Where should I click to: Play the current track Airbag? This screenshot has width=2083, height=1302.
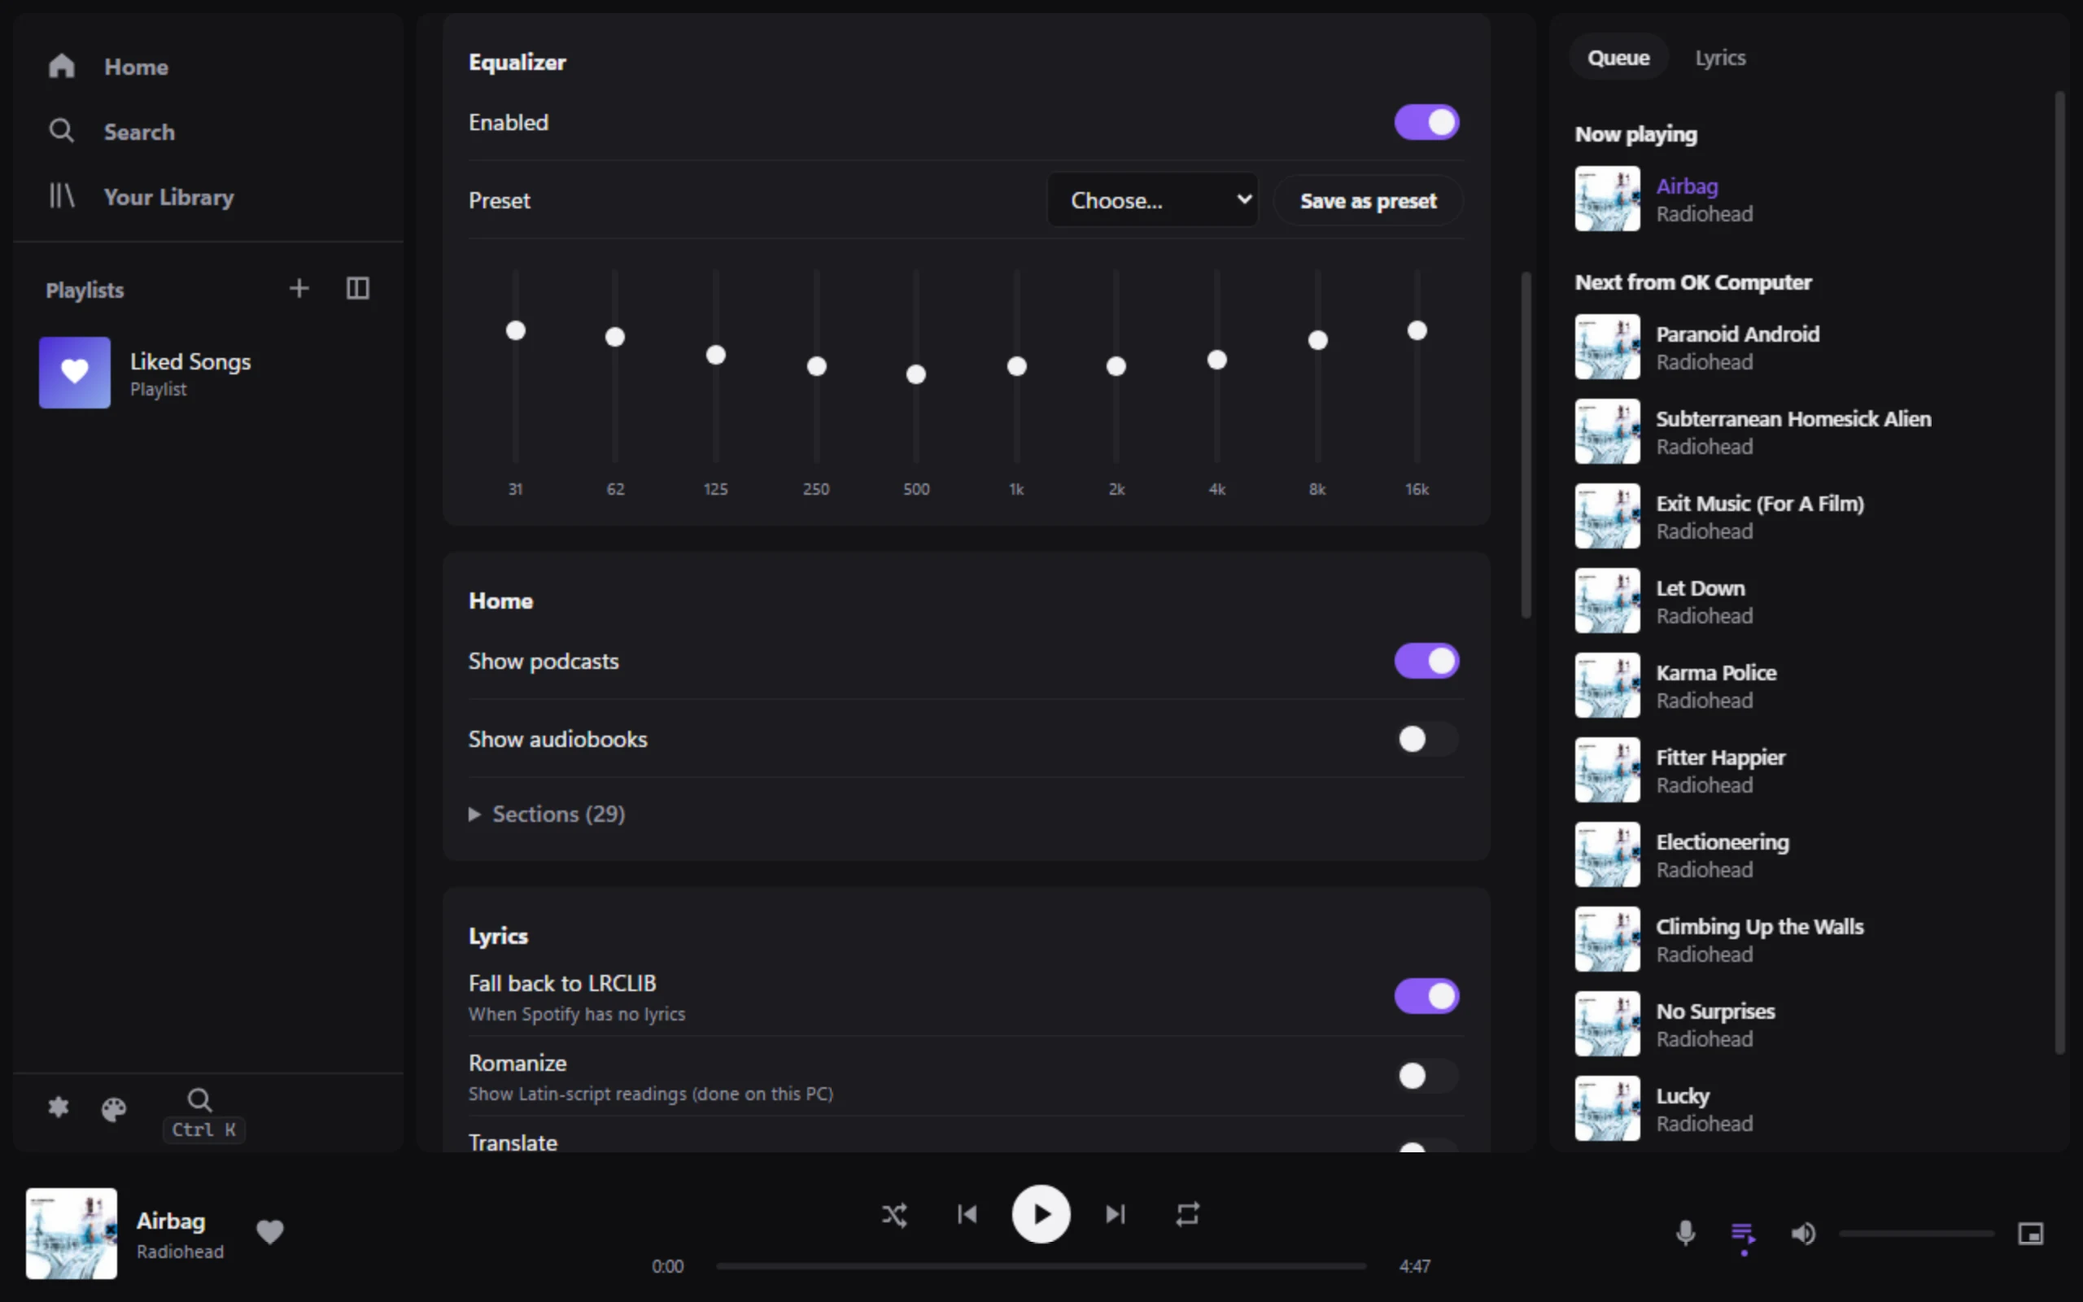click(x=1041, y=1214)
